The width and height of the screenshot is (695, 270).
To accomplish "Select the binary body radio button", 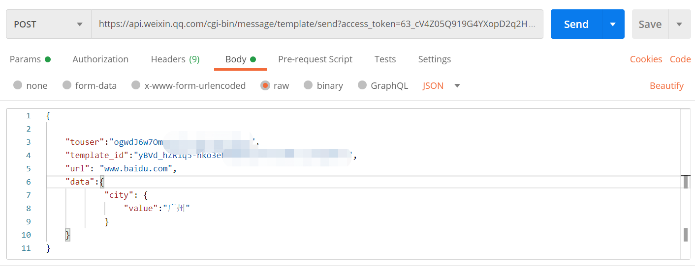I will tap(309, 85).
